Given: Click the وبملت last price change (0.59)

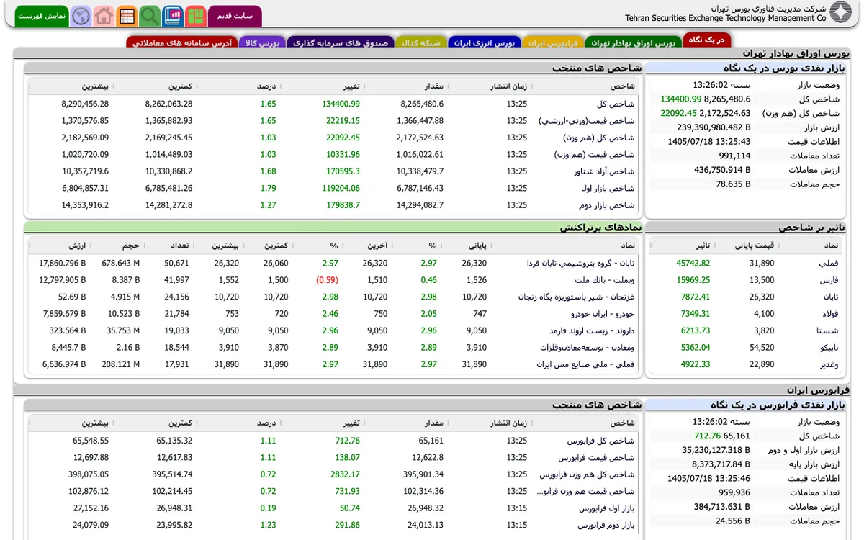Looking at the screenshot, I should pos(327,280).
